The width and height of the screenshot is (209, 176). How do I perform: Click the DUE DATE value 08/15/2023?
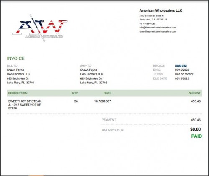[x=182, y=78]
